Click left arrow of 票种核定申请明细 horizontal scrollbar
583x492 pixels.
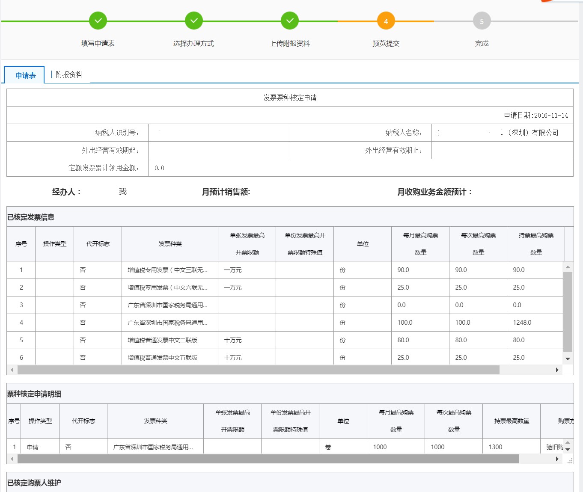(x=12, y=459)
